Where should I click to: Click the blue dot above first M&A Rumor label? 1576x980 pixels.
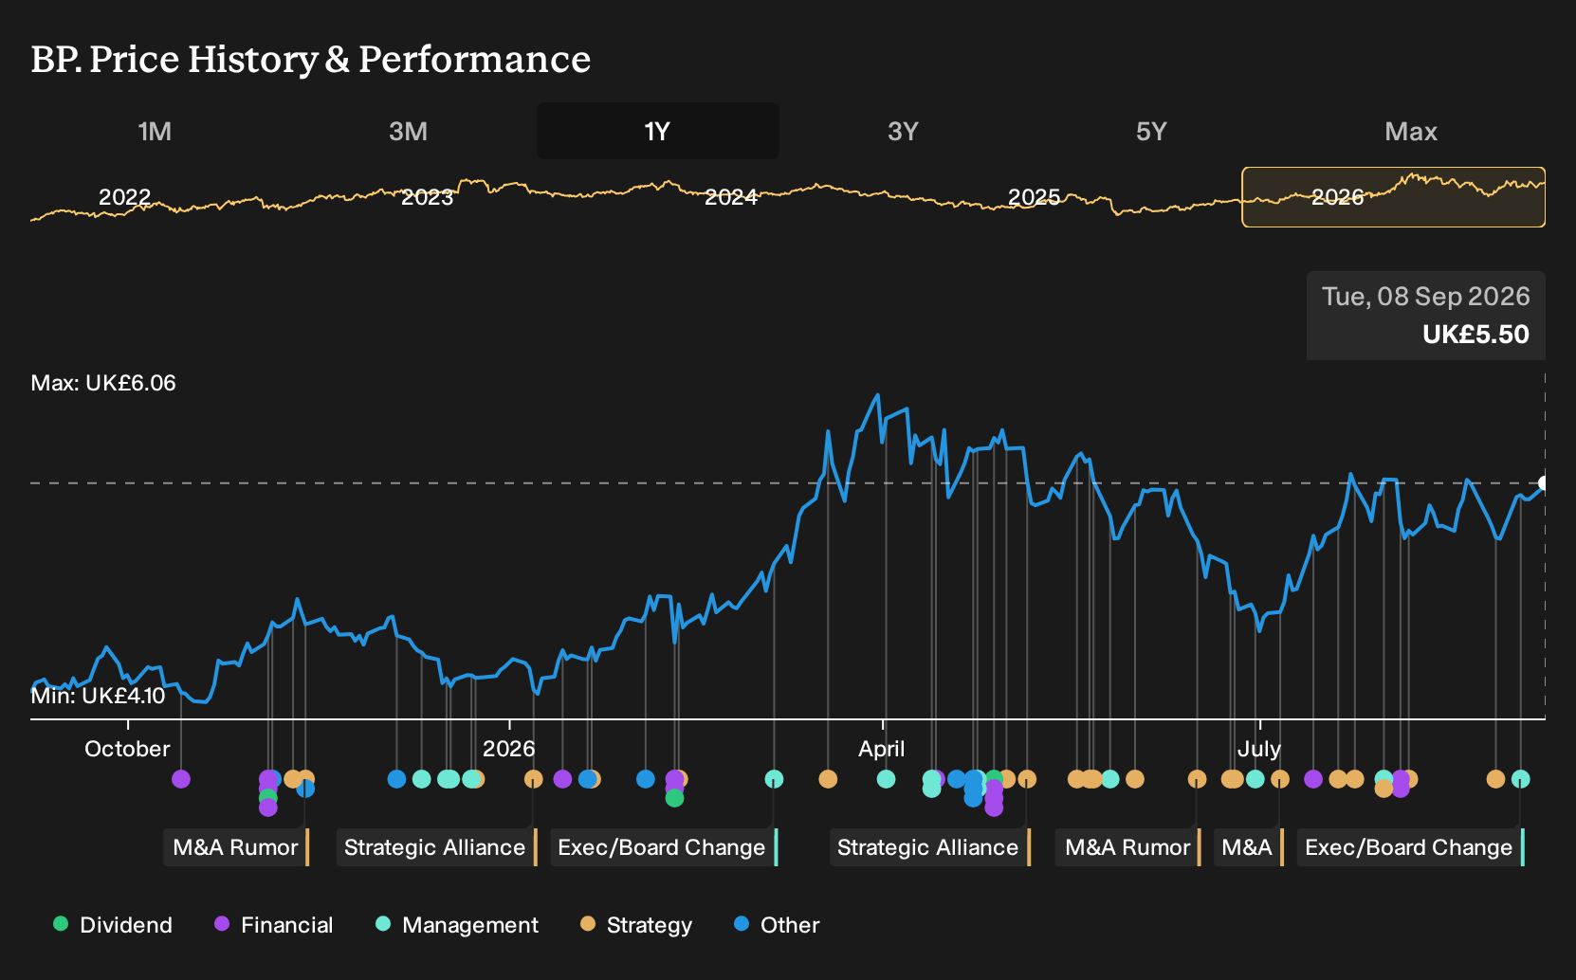[x=305, y=789]
